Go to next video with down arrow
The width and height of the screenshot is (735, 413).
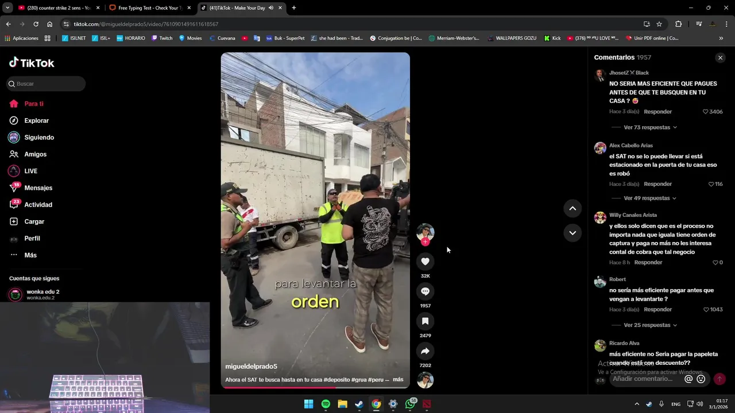coord(572,233)
